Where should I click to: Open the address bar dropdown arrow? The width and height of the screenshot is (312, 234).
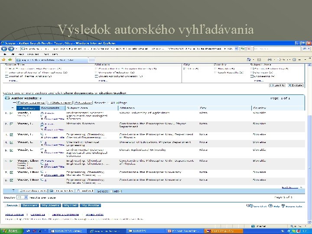tap(237, 49)
